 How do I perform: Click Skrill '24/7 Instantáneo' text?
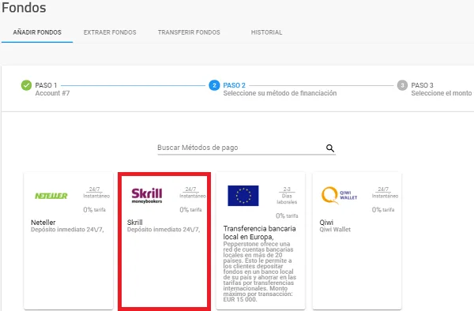click(193, 193)
